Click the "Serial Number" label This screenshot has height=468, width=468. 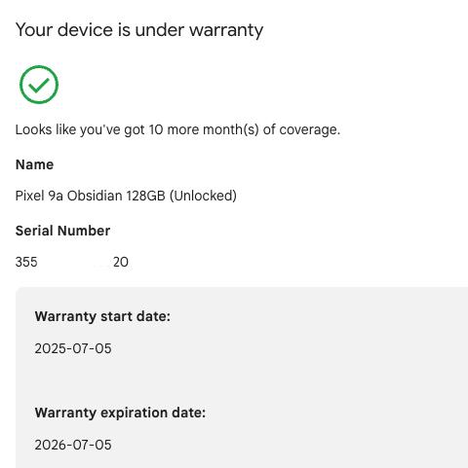click(62, 231)
